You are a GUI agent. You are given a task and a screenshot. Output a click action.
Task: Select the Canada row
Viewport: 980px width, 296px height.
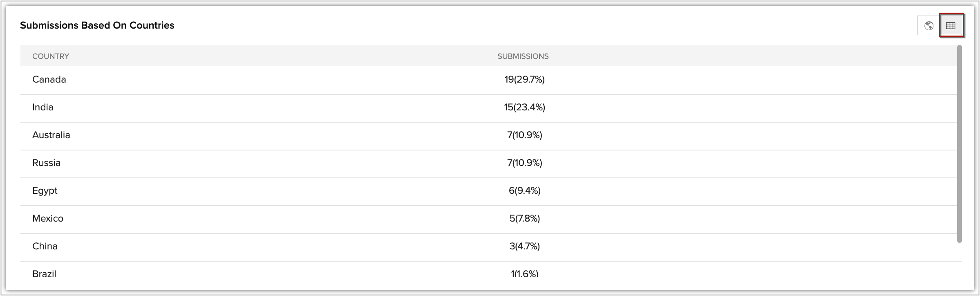pyautogui.click(x=49, y=79)
